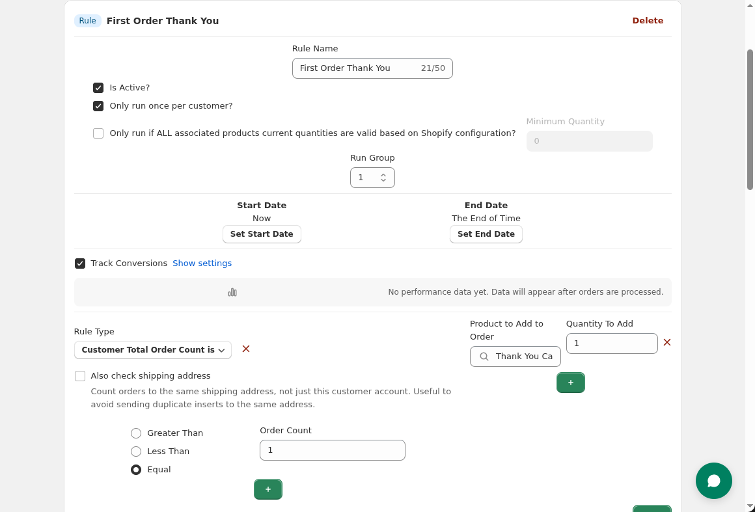Click Set End Date
Screen dimensions: 755x512
coord(486,234)
